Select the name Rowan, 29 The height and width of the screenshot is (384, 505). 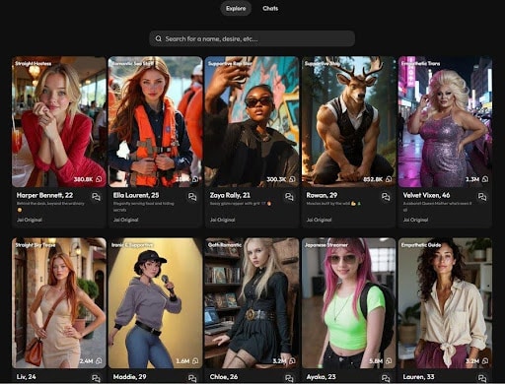(x=322, y=195)
